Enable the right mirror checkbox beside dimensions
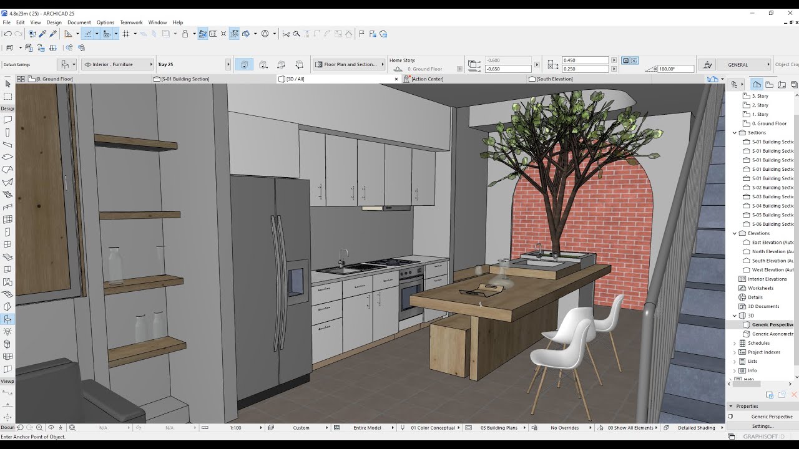The height and width of the screenshot is (449, 799). click(x=634, y=60)
